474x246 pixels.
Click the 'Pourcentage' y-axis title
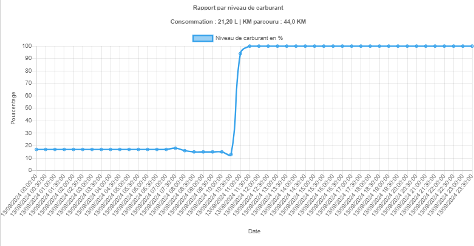13,108
